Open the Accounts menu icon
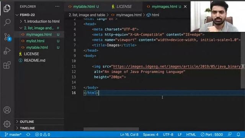245x138 pixels. coord(7,110)
